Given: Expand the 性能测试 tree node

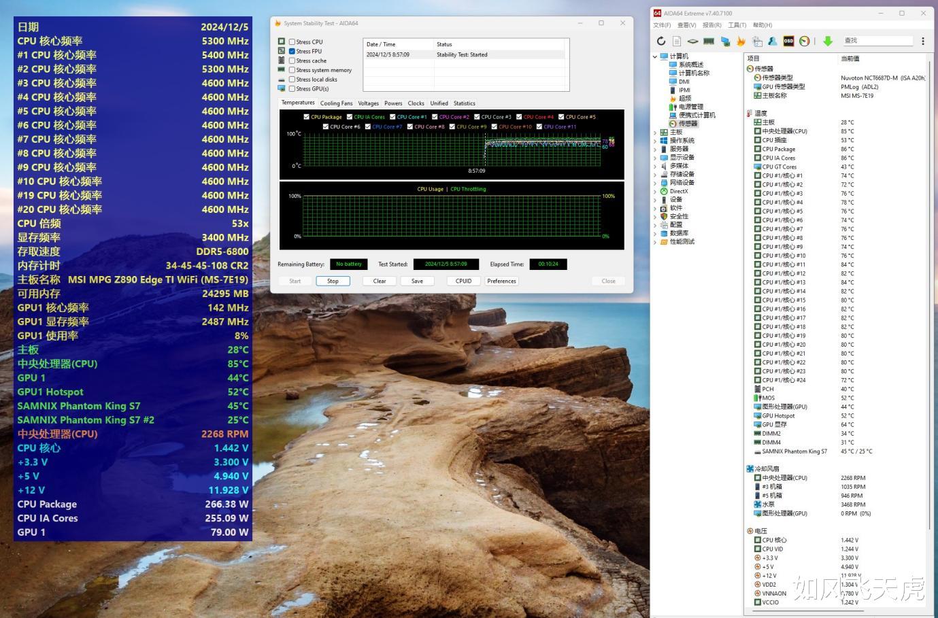Looking at the screenshot, I should pos(655,242).
